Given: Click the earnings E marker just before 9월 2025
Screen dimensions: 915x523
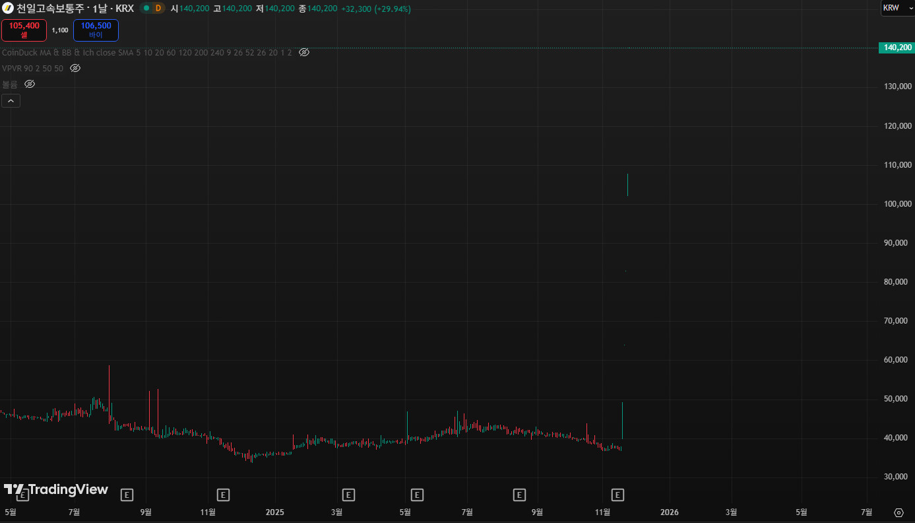Looking at the screenshot, I should (x=519, y=494).
